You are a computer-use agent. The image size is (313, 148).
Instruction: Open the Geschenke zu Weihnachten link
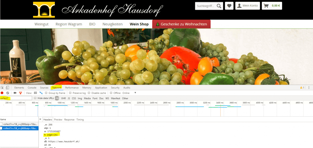tap(181, 24)
